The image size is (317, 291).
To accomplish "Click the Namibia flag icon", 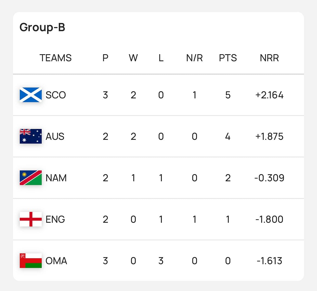I will click(x=31, y=178).
